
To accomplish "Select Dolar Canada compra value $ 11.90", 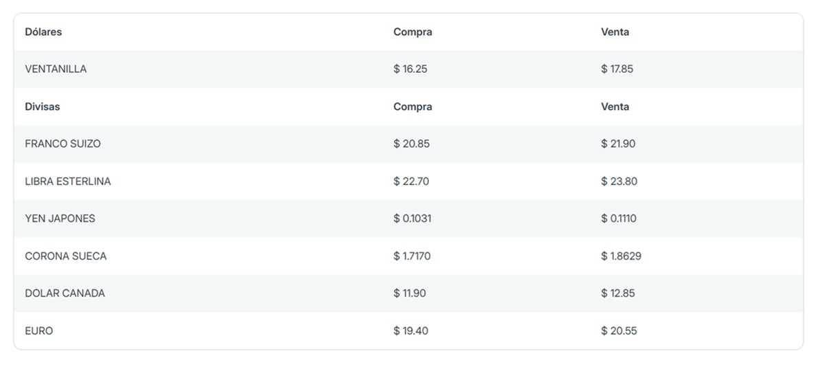I will 410,293.
